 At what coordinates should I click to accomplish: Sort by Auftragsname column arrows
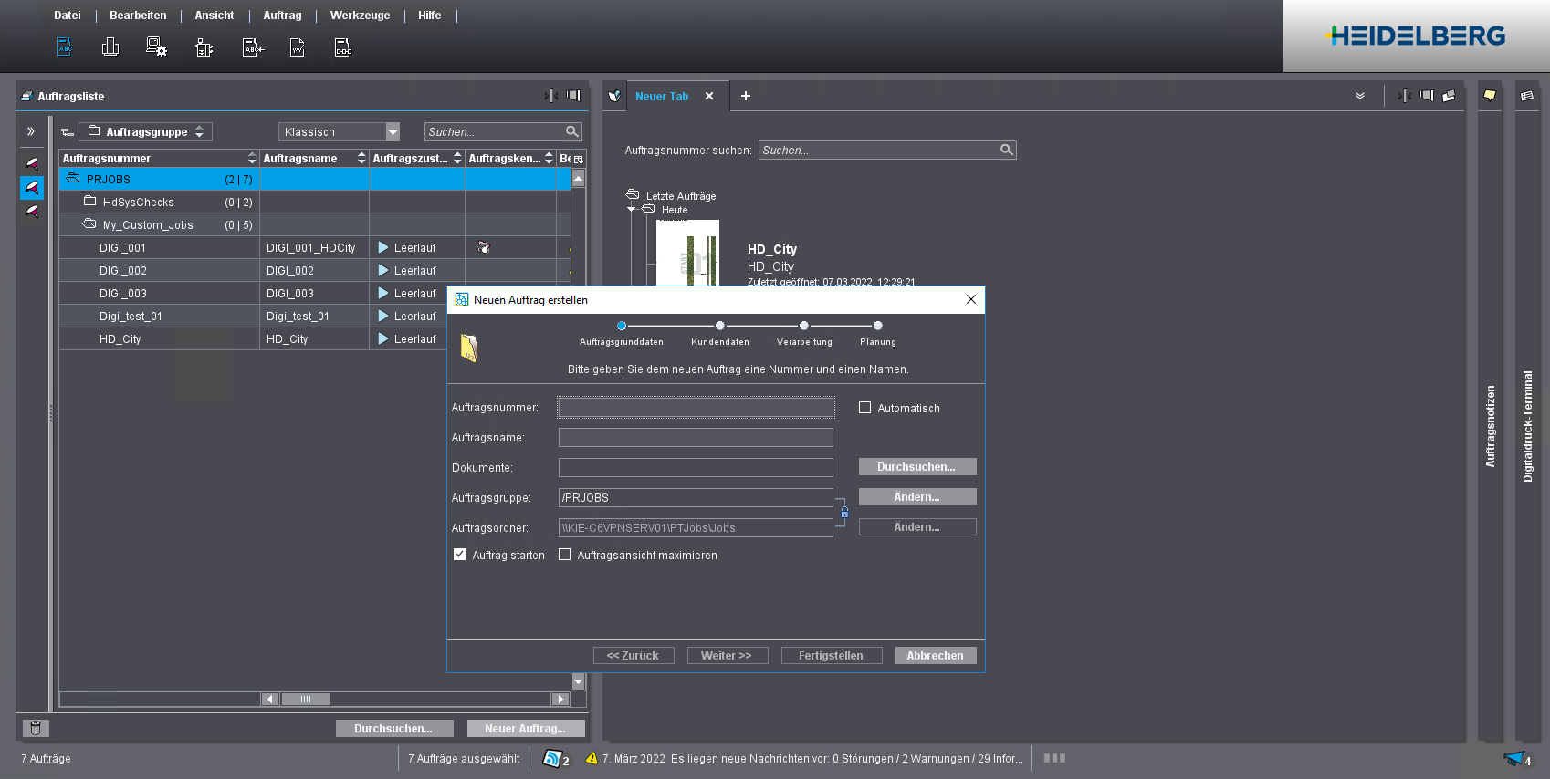[361, 159]
